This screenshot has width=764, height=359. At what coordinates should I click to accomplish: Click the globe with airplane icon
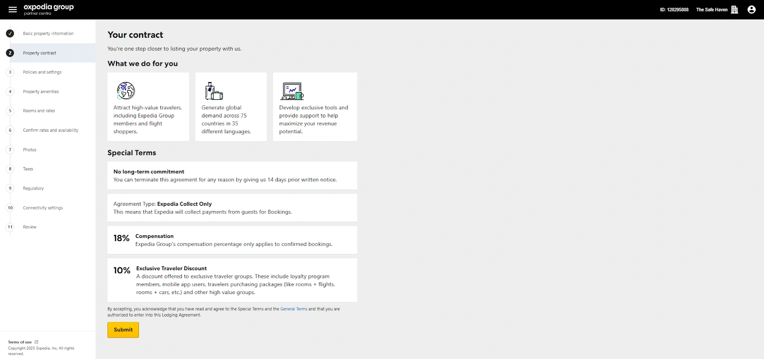click(x=126, y=90)
